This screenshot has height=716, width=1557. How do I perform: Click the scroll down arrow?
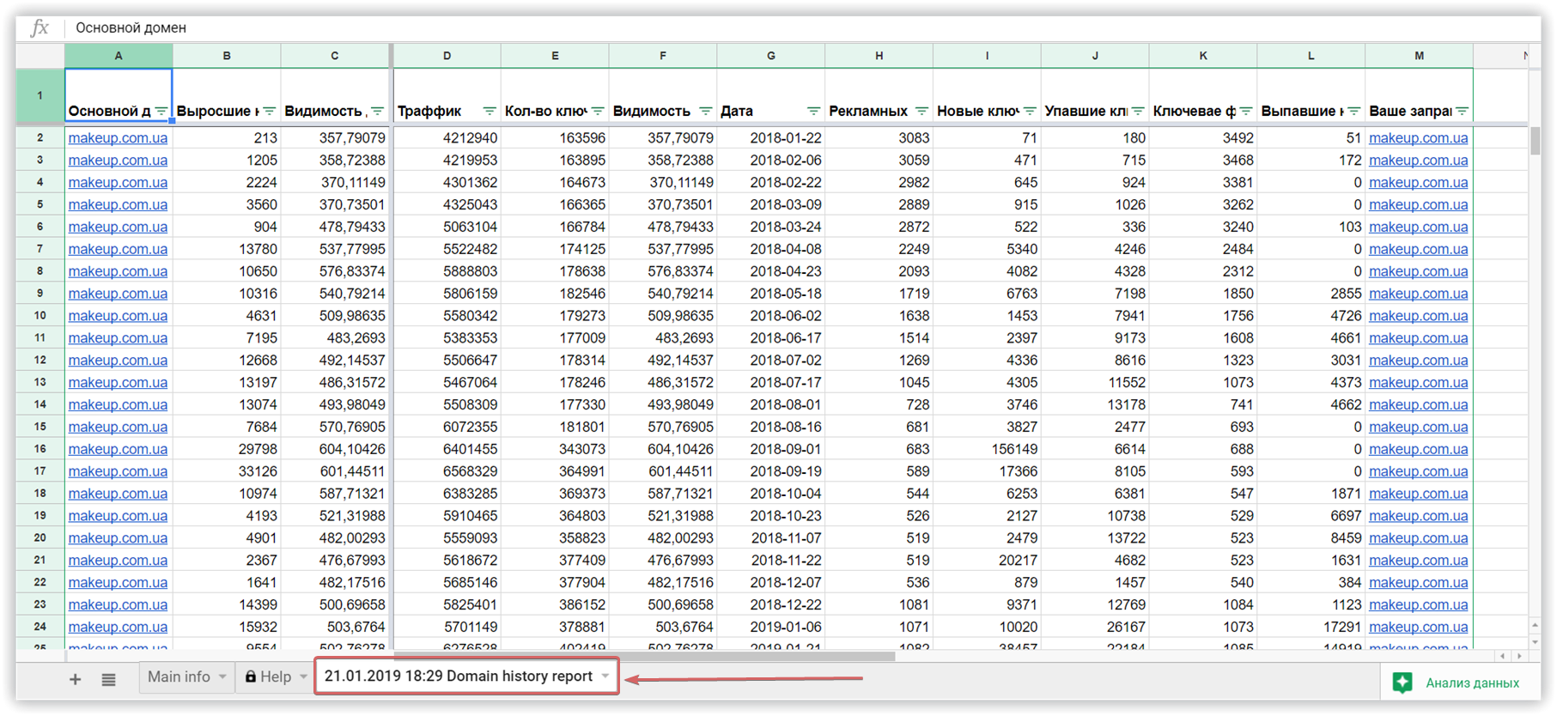1535,642
